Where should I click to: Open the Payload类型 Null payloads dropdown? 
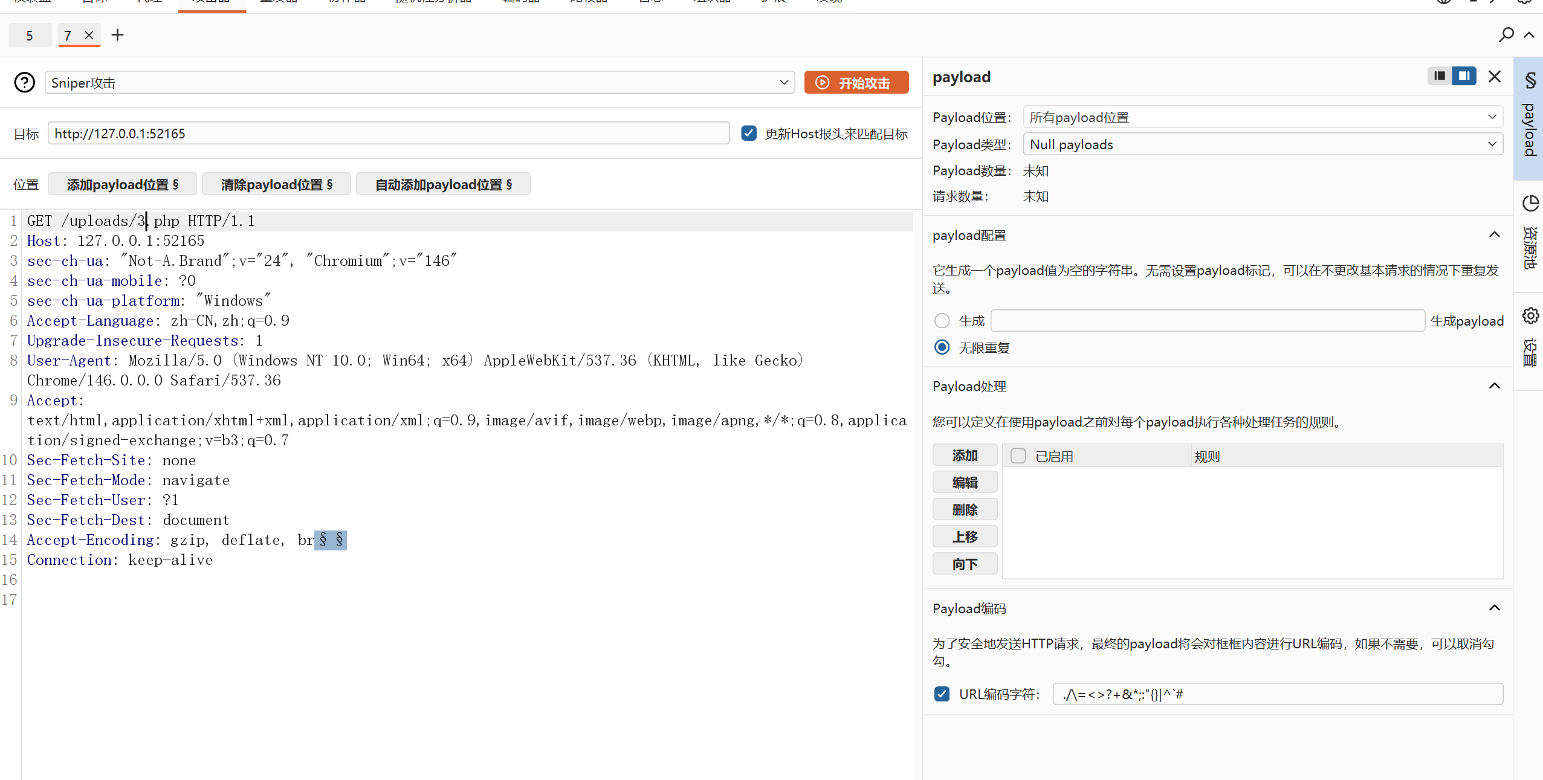coord(1263,144)
